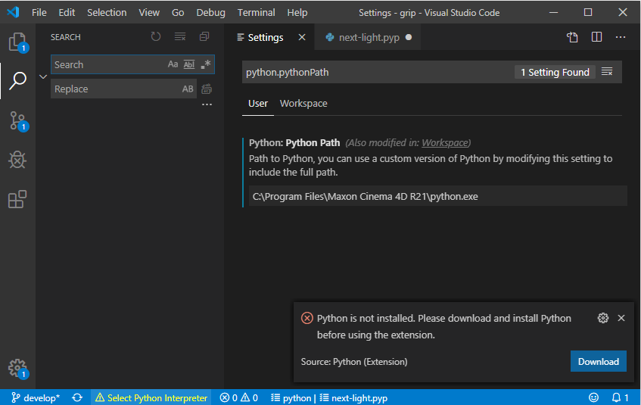Collapse all search results icon

[204, 37]
